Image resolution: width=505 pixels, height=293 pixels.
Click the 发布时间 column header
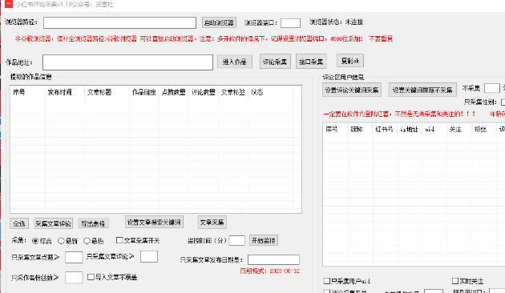59,92
